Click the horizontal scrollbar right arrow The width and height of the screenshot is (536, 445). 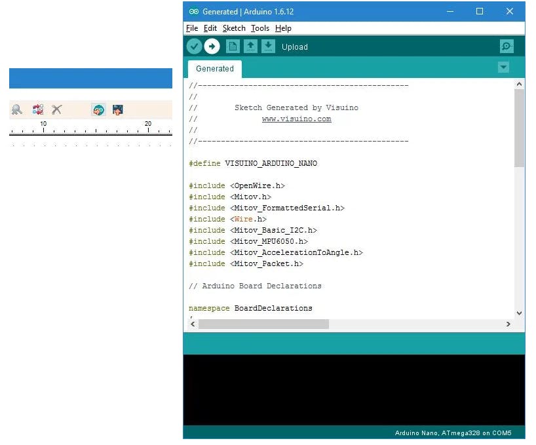(508, 324)
